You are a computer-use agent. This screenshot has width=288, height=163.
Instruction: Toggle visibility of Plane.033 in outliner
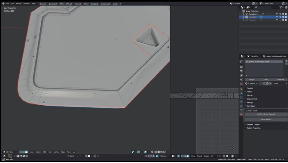pos(280,20)
